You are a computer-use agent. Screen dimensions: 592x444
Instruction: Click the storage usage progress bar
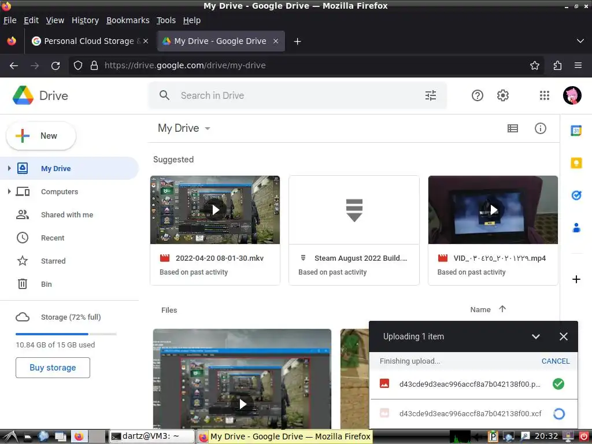pos(66,334)
